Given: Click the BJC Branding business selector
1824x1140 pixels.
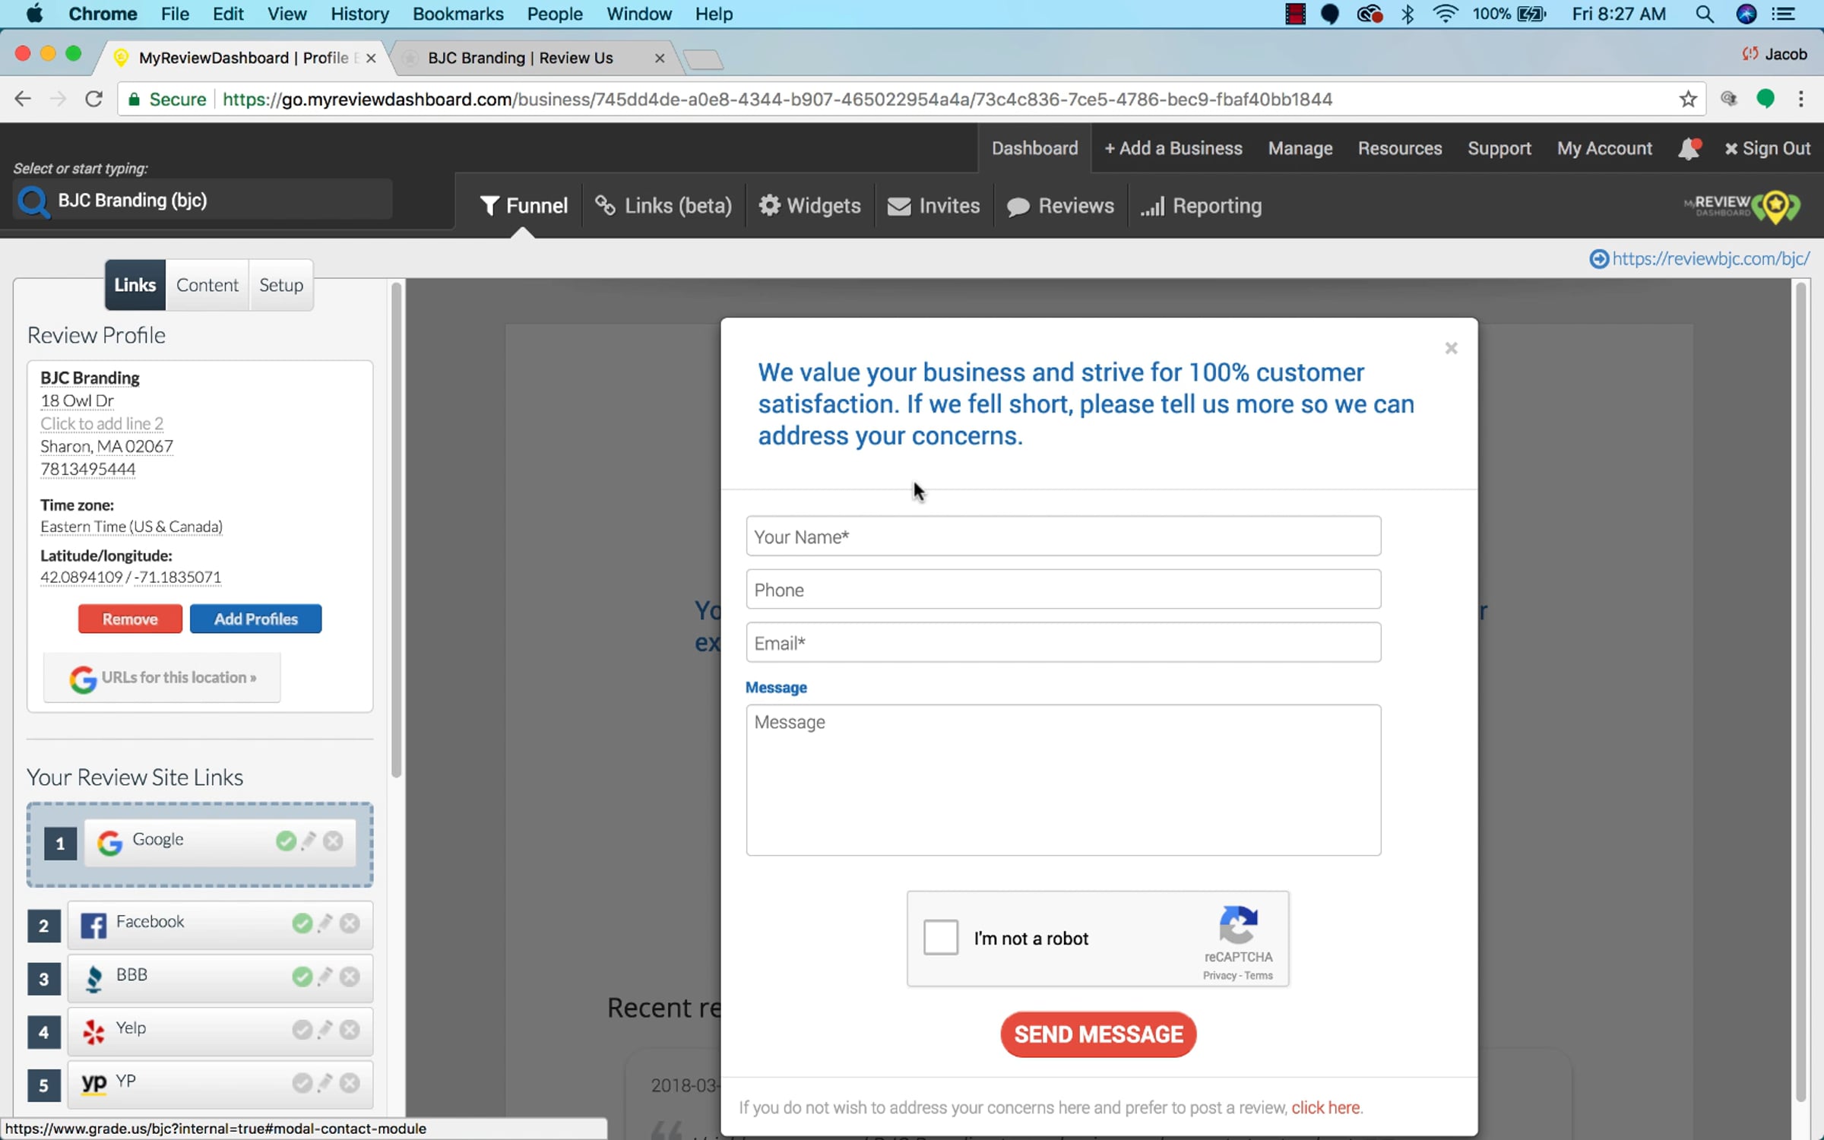Looking at the screenshot, I should tap(202, 201).
